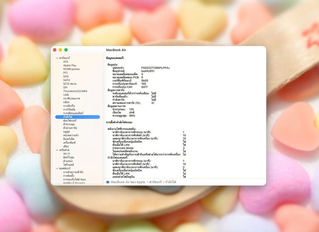The image size is (319, 232).
Task: Open อีเธอร์เน็ต (Ethernet) in the sidebar
Action: click(69, 139)
